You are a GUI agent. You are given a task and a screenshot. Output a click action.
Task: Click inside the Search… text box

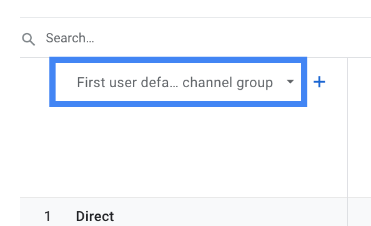[195, 38]
